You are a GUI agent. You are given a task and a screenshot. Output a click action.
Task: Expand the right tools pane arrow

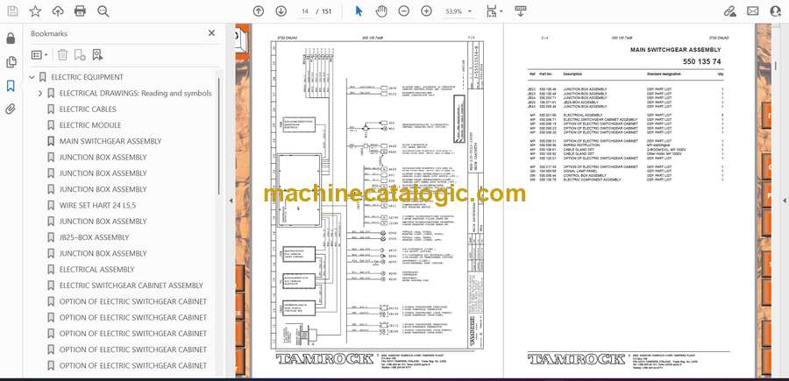point(784,201)
